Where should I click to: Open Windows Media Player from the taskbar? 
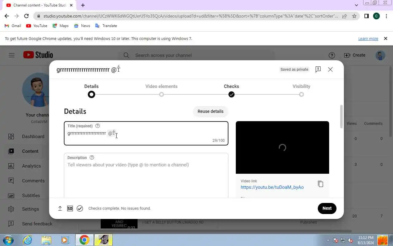coord(65,240)
